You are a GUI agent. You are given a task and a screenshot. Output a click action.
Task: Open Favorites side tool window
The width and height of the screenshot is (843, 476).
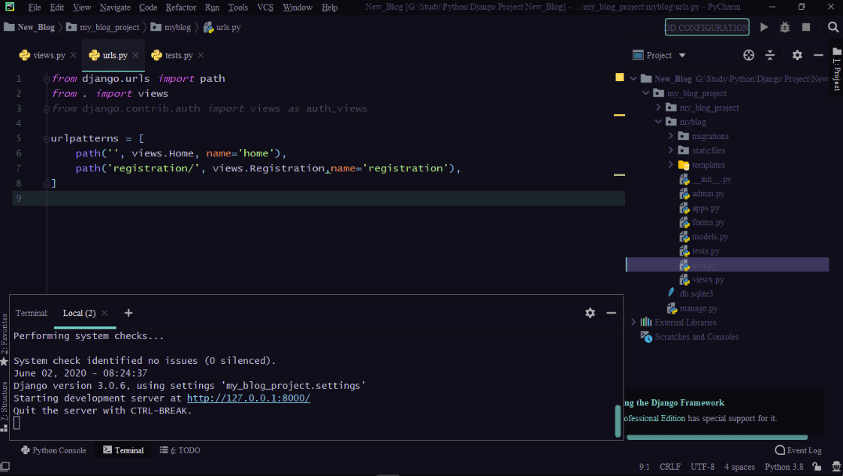[x=5, y=340]
